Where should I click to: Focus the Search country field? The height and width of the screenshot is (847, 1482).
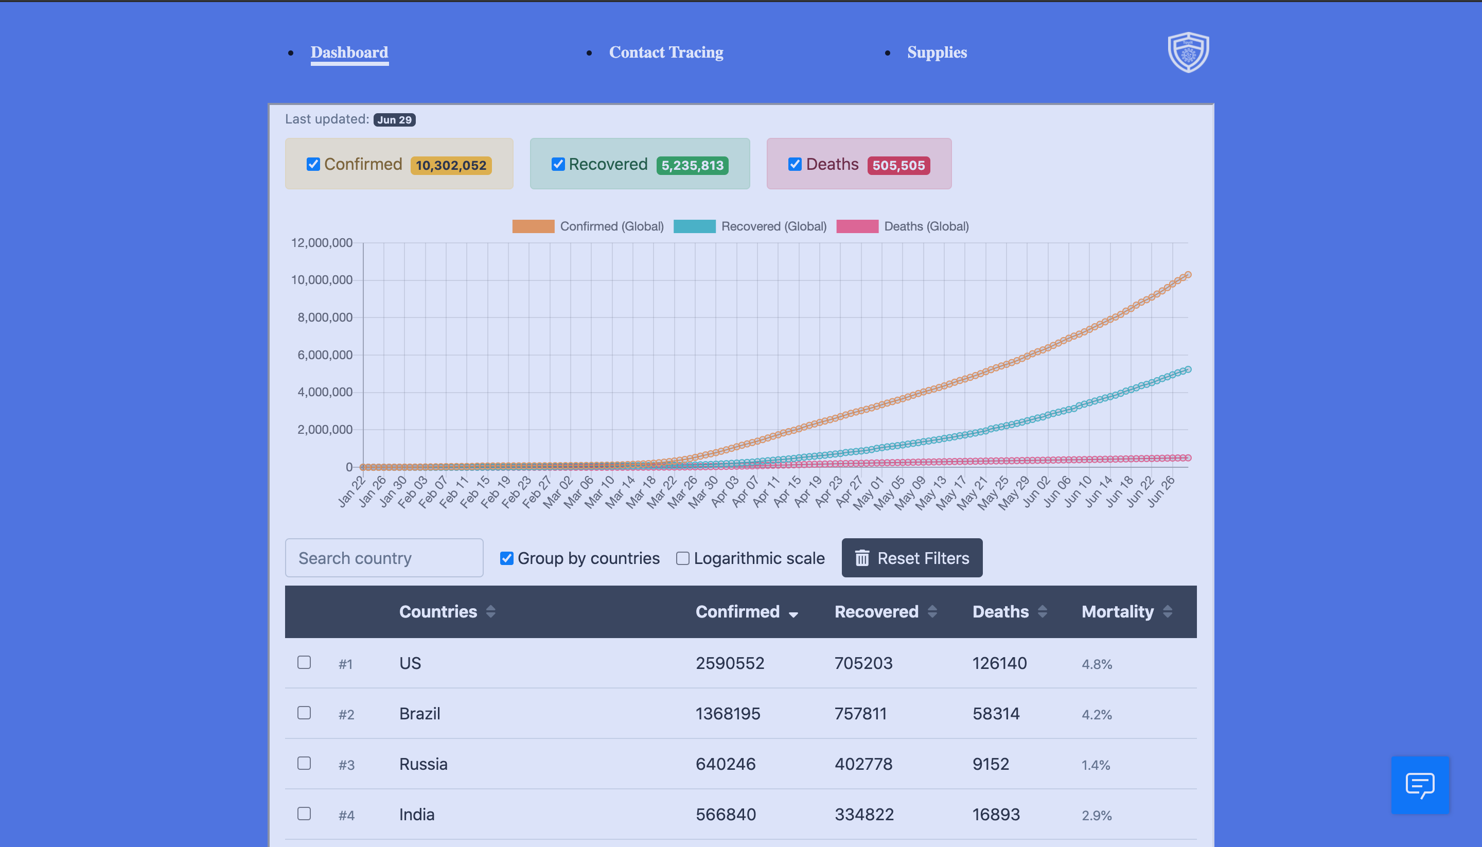[x=384, y=558]
